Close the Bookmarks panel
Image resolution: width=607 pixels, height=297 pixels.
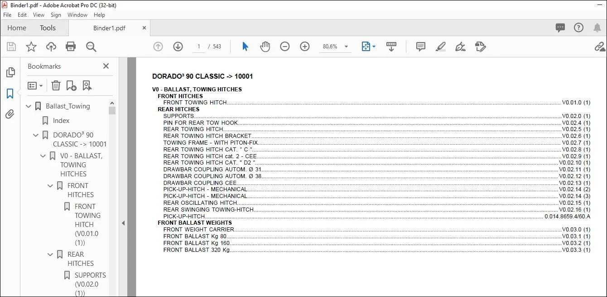point(106,66)
